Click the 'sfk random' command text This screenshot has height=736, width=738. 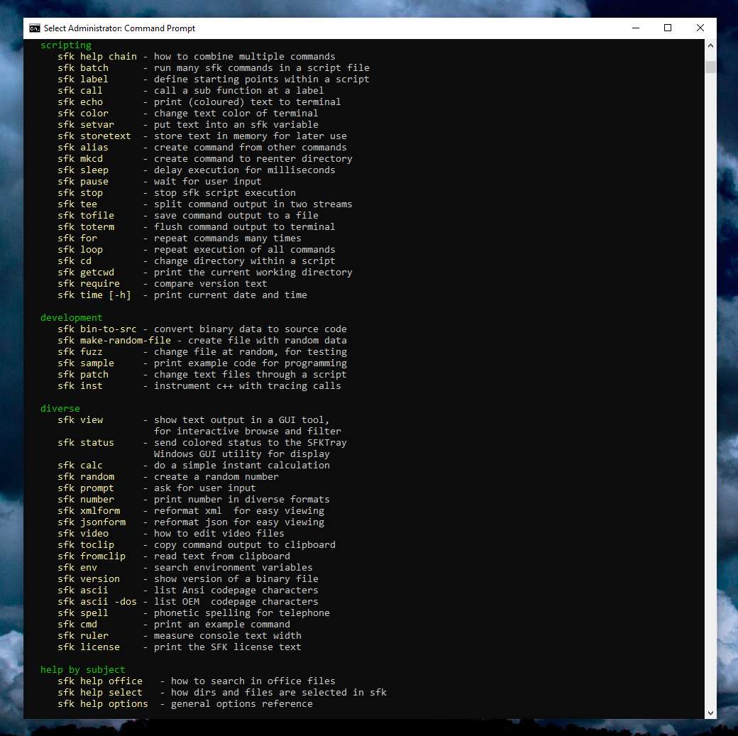pos(86,476)
